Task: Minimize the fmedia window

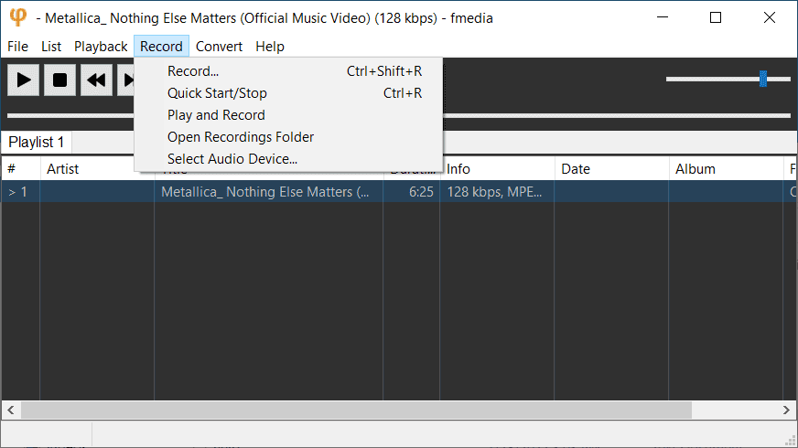Action: (x=663, y=17)
